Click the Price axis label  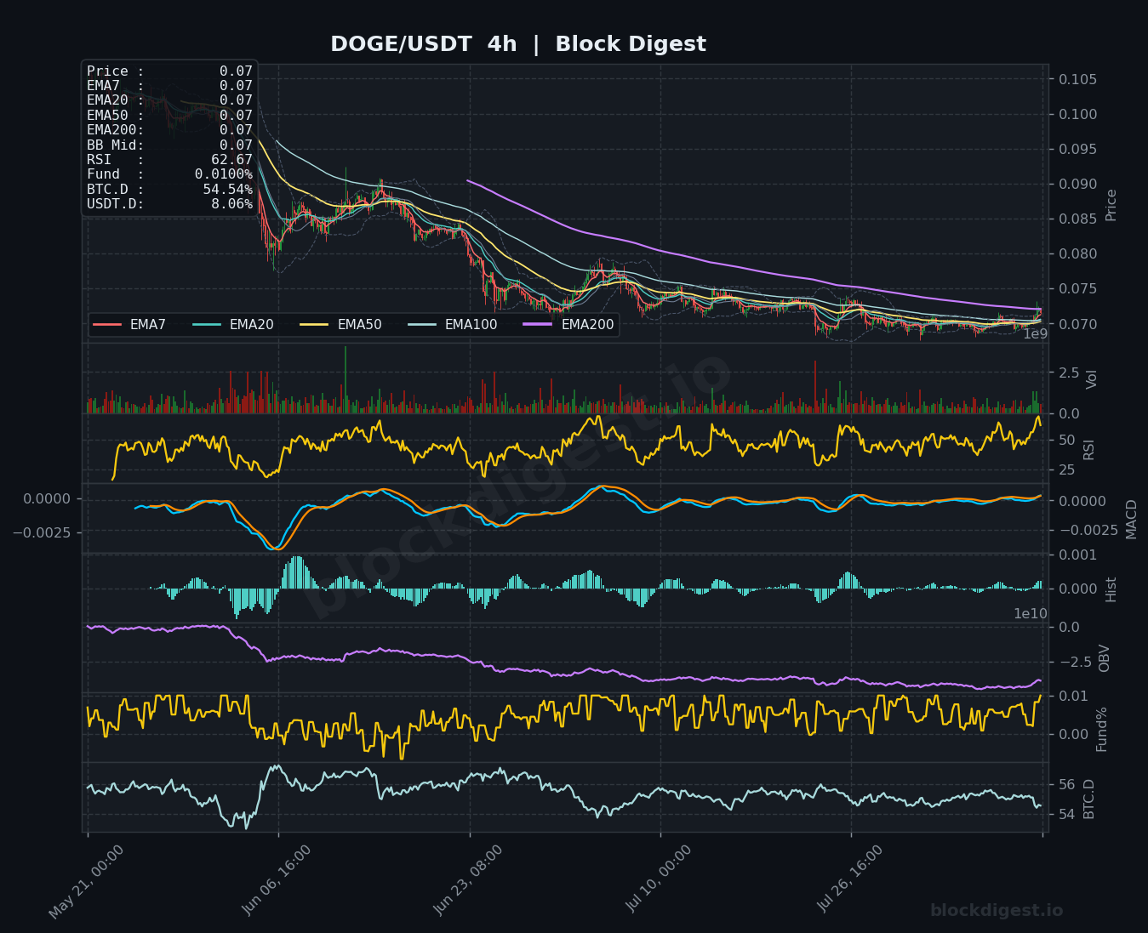(x=1111, y=205)
